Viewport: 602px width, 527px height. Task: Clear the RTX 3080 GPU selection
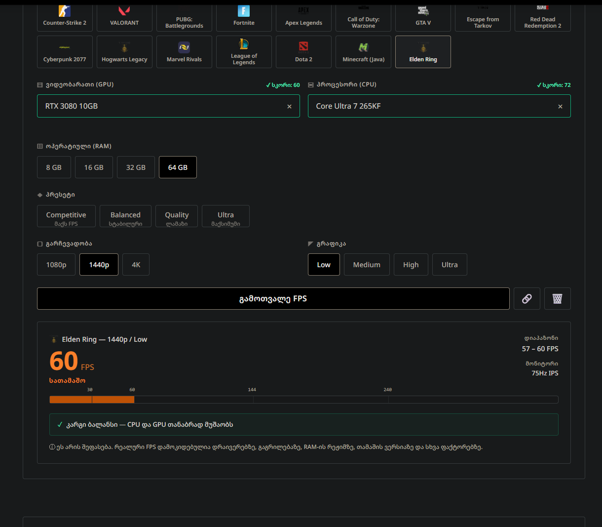coord(289,107)
